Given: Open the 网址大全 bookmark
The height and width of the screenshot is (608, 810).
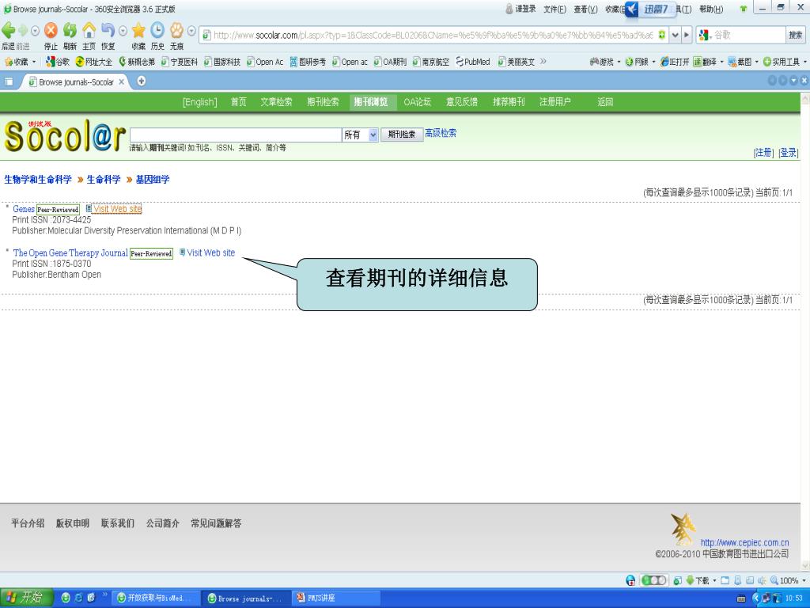Looking at the screenshot, I should click(93, 62).
